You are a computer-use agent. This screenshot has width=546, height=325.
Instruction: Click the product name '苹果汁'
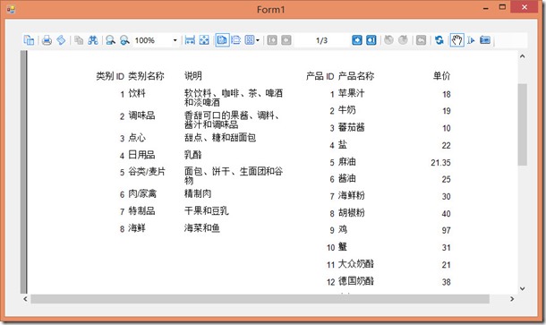click(352, 93)
